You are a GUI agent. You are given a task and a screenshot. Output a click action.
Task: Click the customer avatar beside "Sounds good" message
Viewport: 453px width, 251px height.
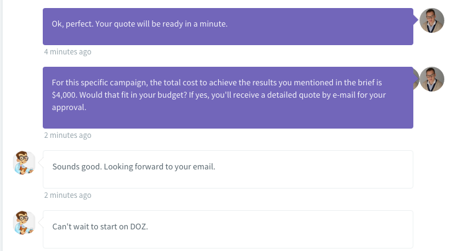tap(24, 163)
